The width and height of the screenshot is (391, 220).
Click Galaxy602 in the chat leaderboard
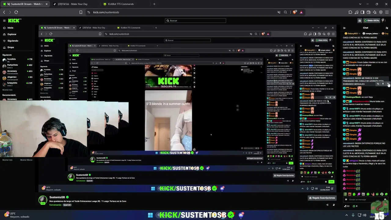[x=352, y=33]
